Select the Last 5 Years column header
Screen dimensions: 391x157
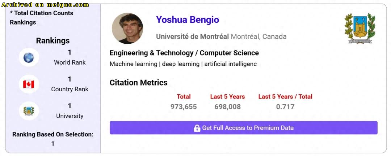tap(227, 97)
